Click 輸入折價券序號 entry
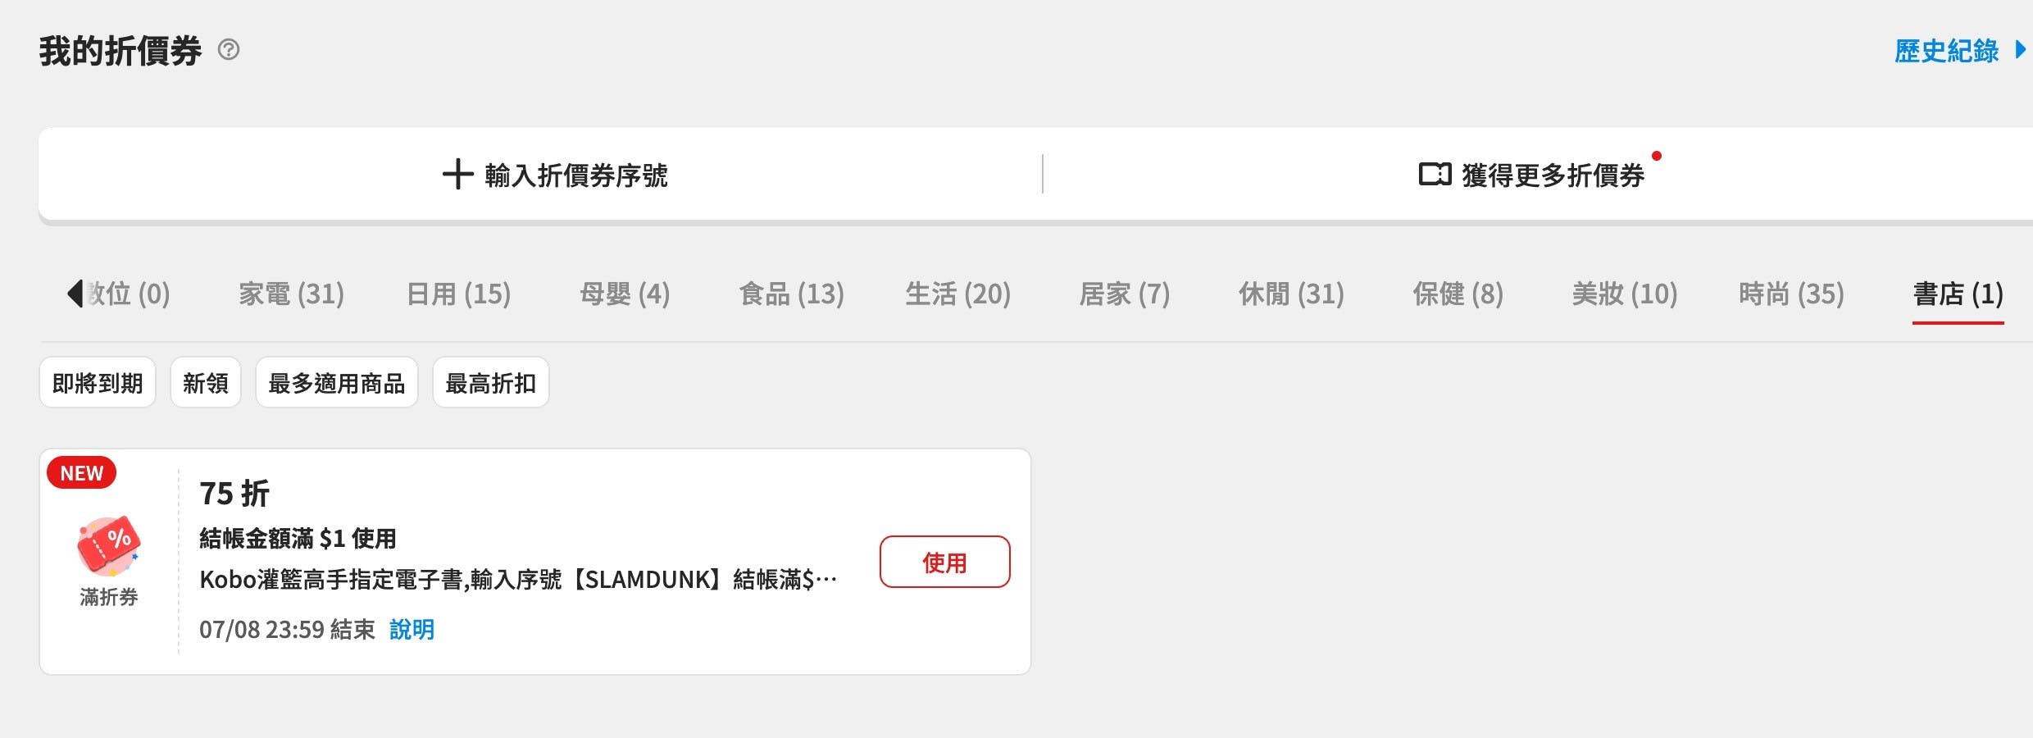The height and width of the screenshot is (738, 2033). (x=575, y=175)
